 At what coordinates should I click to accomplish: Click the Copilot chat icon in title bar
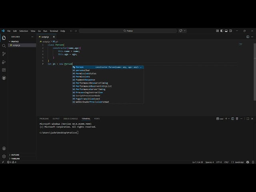[x=181, y=31]
